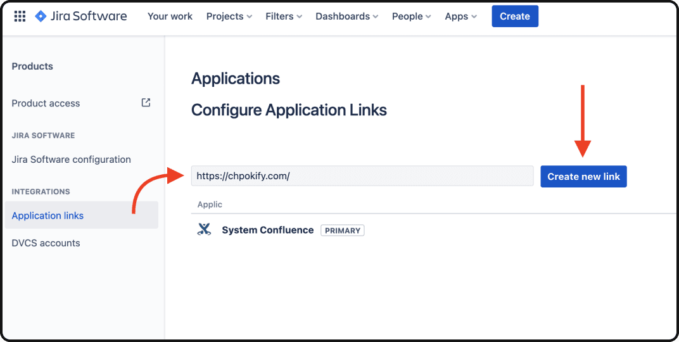
Task: Click the Applications heading
Action: click(x=236, y=79)
